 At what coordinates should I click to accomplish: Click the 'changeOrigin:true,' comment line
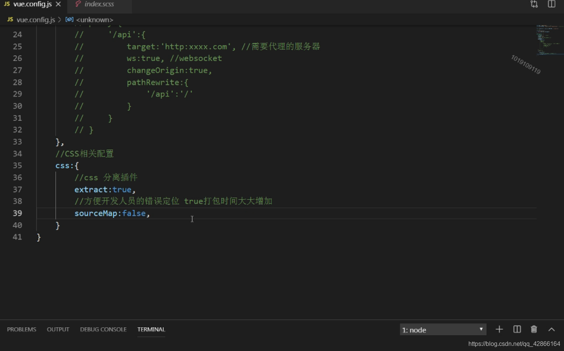click(x=169, y=70)
